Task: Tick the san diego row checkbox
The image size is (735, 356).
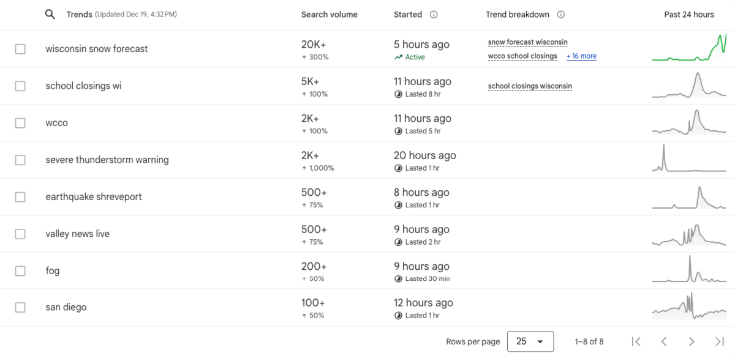Action: coord(20,308)
